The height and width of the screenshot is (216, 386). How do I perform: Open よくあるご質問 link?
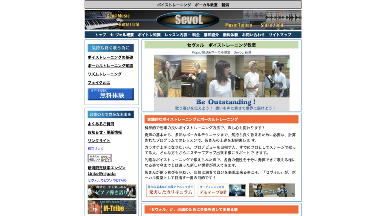coord(101,124)
